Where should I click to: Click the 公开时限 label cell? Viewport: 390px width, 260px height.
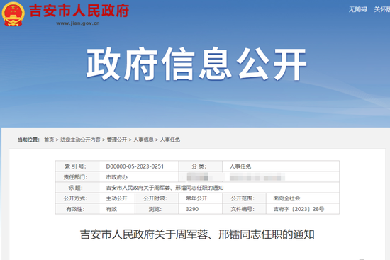pos(157,198)
